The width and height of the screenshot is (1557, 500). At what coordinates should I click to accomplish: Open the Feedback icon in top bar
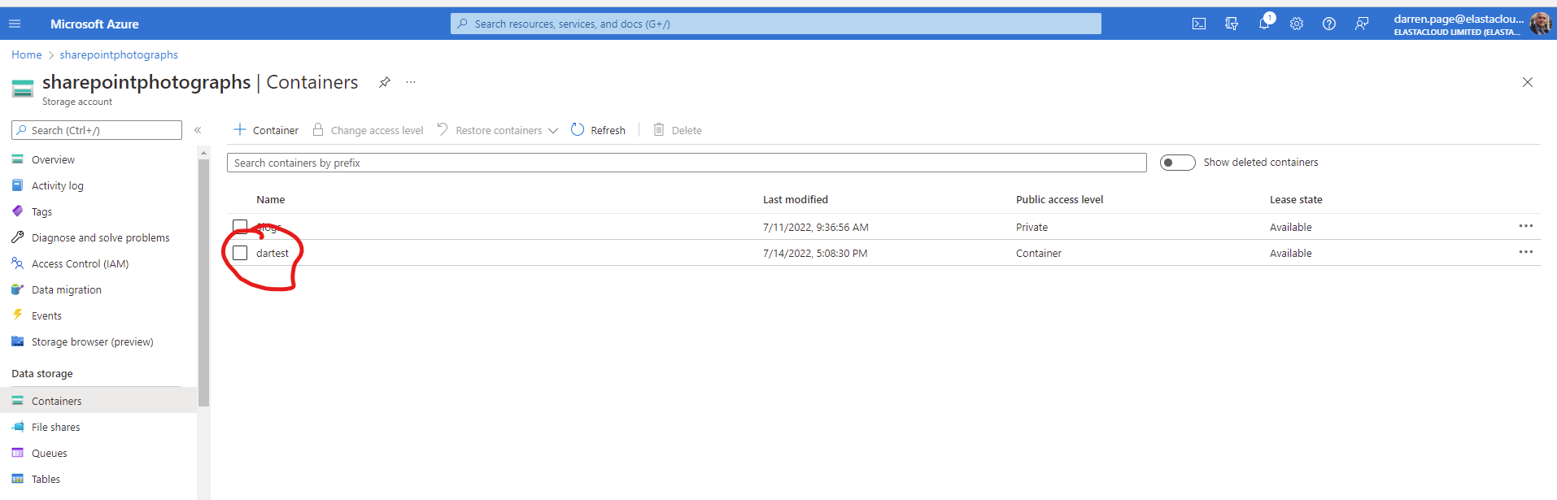click(x=1362, y=24)
